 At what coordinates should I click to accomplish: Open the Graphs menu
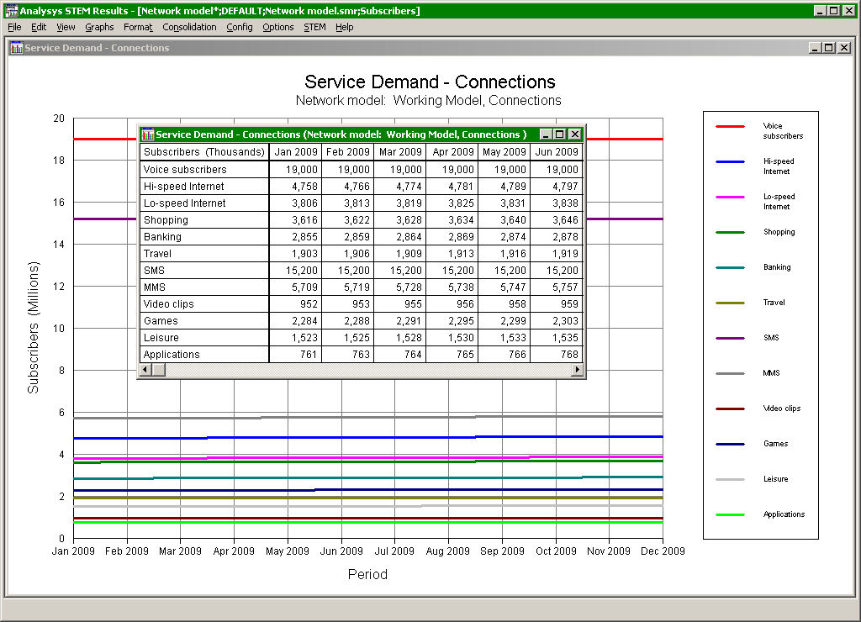pyautogui.click(x=99, y=27)
